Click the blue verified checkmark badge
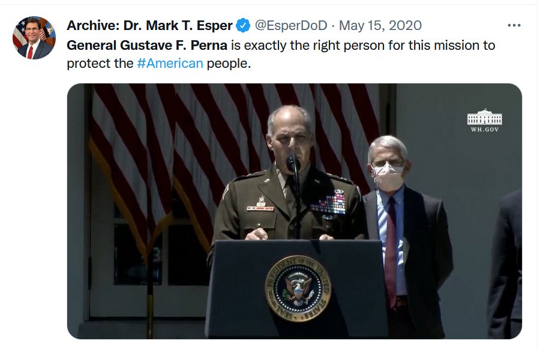 (x=242, y=26)
